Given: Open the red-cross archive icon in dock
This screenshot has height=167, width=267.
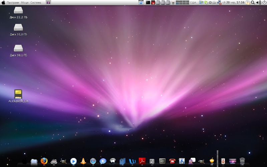Looking at the screenshot, I should pos(223,161).
